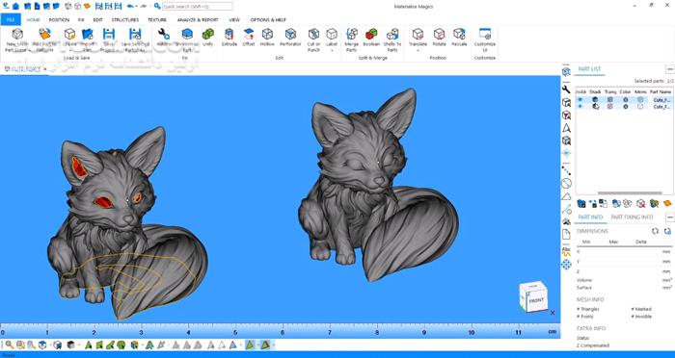Open color picker of first part row
The height and width of the screenshot is (358, 675).
click(x=626, y=100)
